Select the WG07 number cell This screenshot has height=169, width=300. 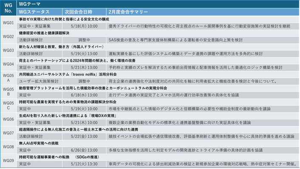point(8,133)
